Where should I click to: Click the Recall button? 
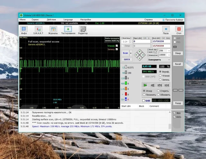click(178, 64)
